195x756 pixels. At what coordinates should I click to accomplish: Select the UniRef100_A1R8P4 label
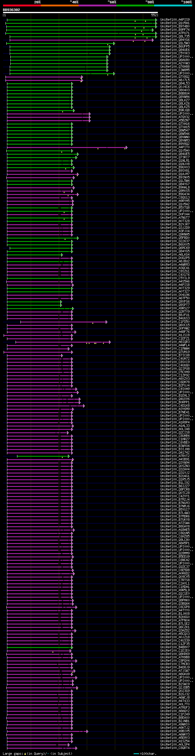[x=175, y=423]
